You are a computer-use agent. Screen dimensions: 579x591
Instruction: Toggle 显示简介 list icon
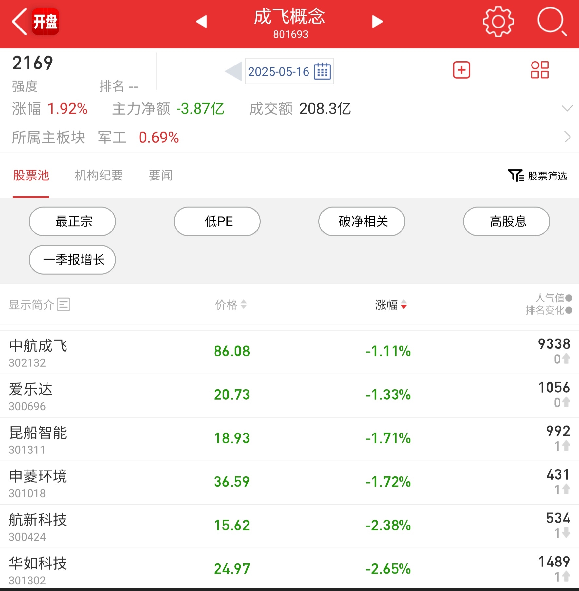tap(64, 305)
